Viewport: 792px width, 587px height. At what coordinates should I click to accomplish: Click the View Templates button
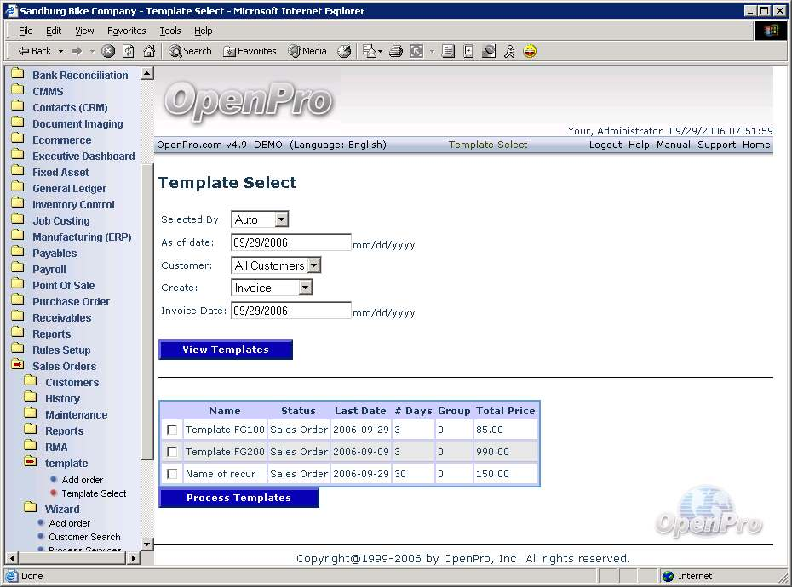click(x=226, y=350)
